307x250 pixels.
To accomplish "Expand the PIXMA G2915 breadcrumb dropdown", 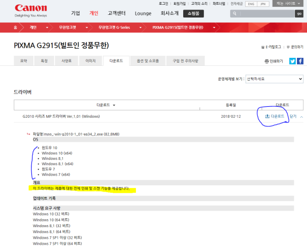I will point(214,28).
